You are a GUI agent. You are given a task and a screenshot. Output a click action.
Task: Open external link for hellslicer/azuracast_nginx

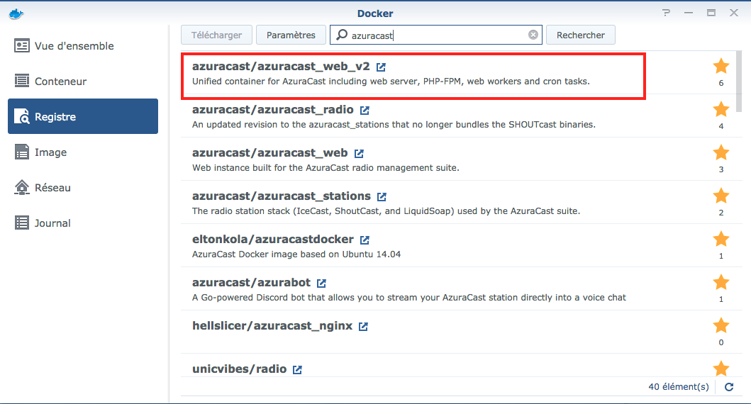(363, 327)
